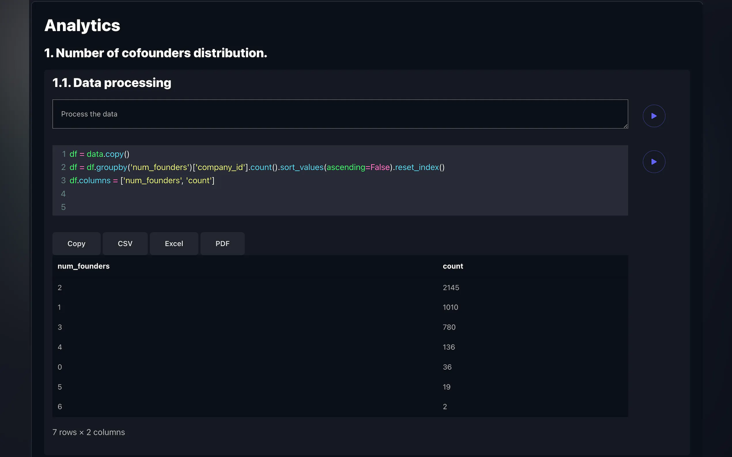Screen dimensions: 732x457
Task: Download the data as CSV
Action: click(x=125, y=243)
